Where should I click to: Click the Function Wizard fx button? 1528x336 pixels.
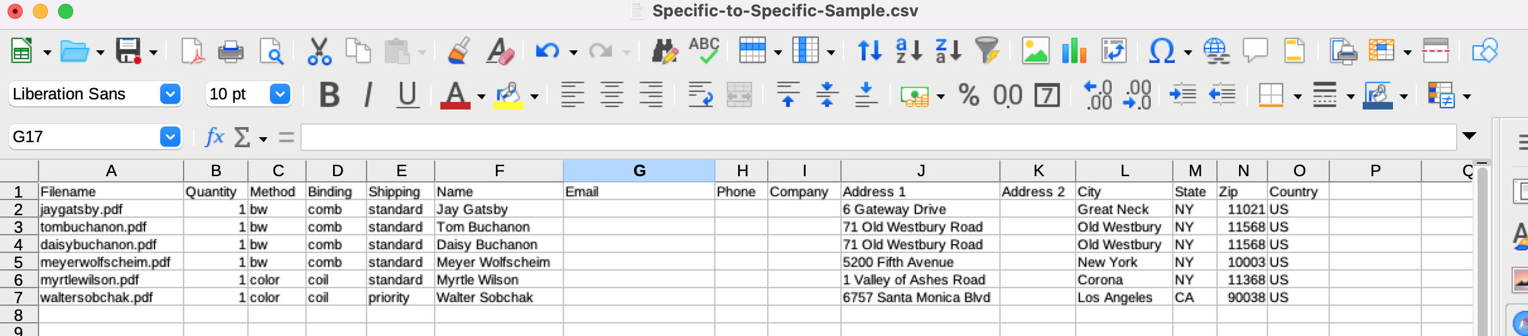[x=215, y=137]
